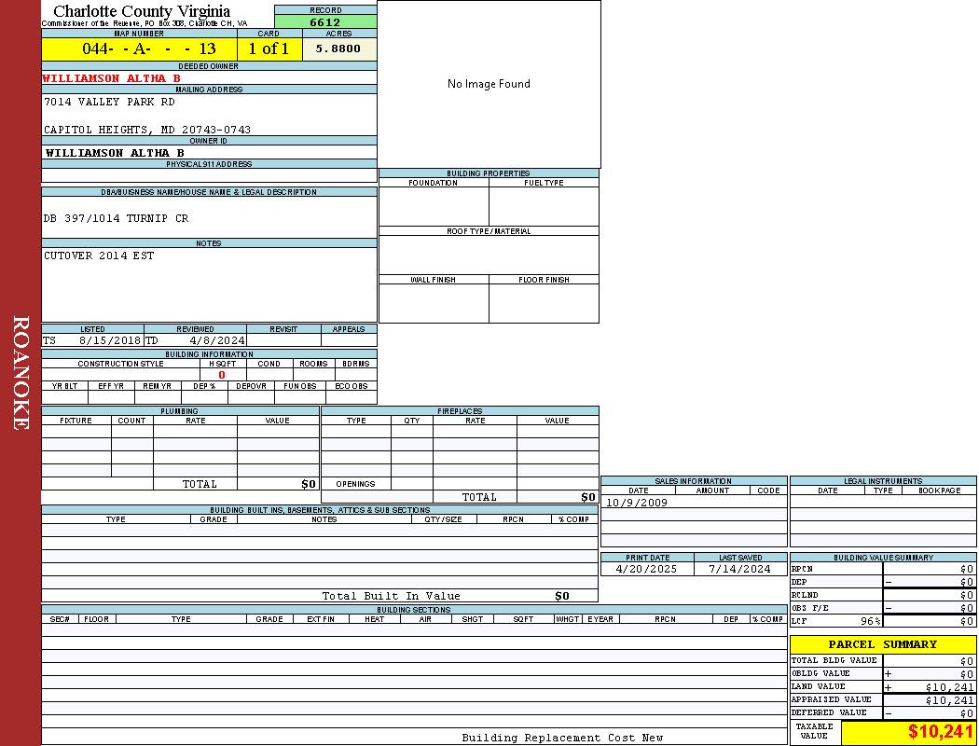Click the red H SQFT zero value
This screenshot has height=746, width=979.
coord(221,375)
